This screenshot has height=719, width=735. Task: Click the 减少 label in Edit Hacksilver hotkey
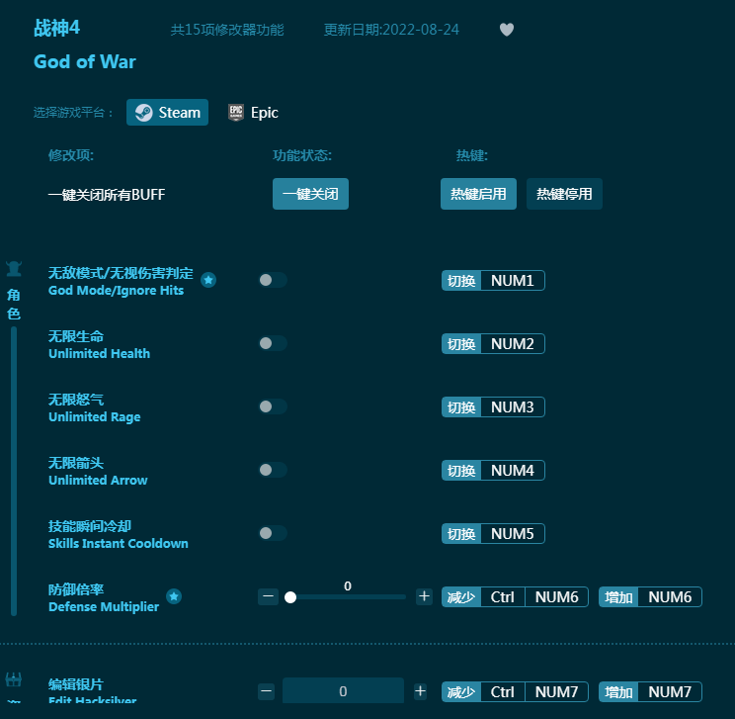click(461, 691)
